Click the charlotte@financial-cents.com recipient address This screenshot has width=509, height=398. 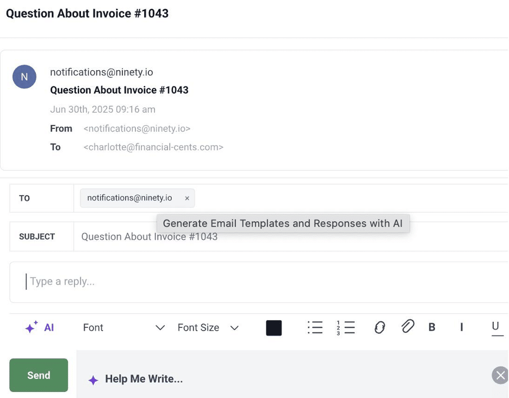coord(153,147)
